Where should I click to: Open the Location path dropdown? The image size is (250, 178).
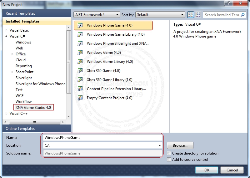click(160, 145)
